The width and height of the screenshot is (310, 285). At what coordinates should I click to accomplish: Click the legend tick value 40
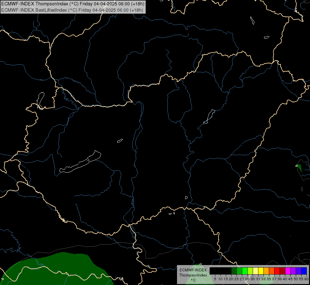(285, 279)
